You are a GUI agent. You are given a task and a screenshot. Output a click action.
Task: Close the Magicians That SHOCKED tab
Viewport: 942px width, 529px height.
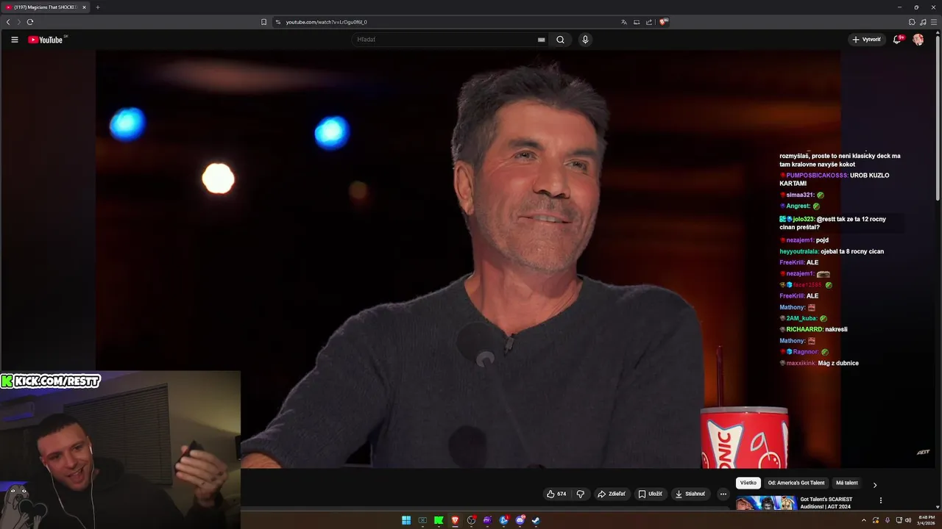pyautogui.click(x=84, y=7)
